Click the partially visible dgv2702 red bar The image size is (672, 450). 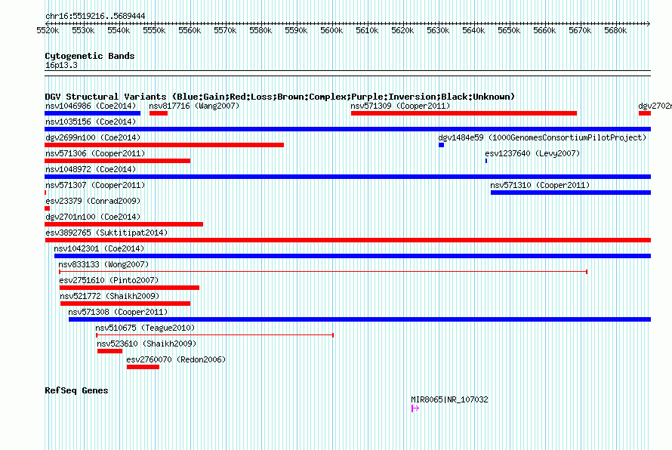[x=645, y=113]
